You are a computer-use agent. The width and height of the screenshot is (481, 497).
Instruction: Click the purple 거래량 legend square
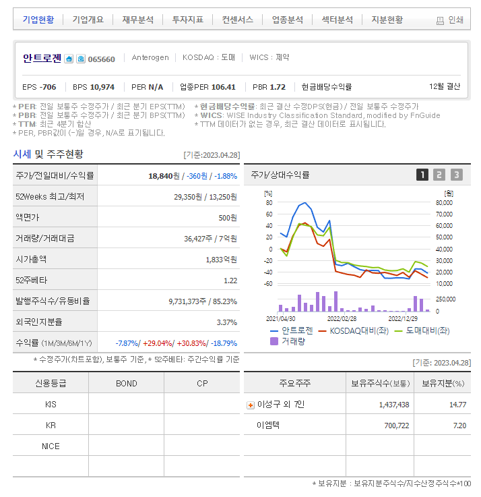pyautogui.click(x=274, y=341)
